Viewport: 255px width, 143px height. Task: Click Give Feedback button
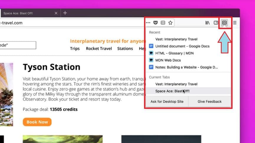click(x=210, y=102)
